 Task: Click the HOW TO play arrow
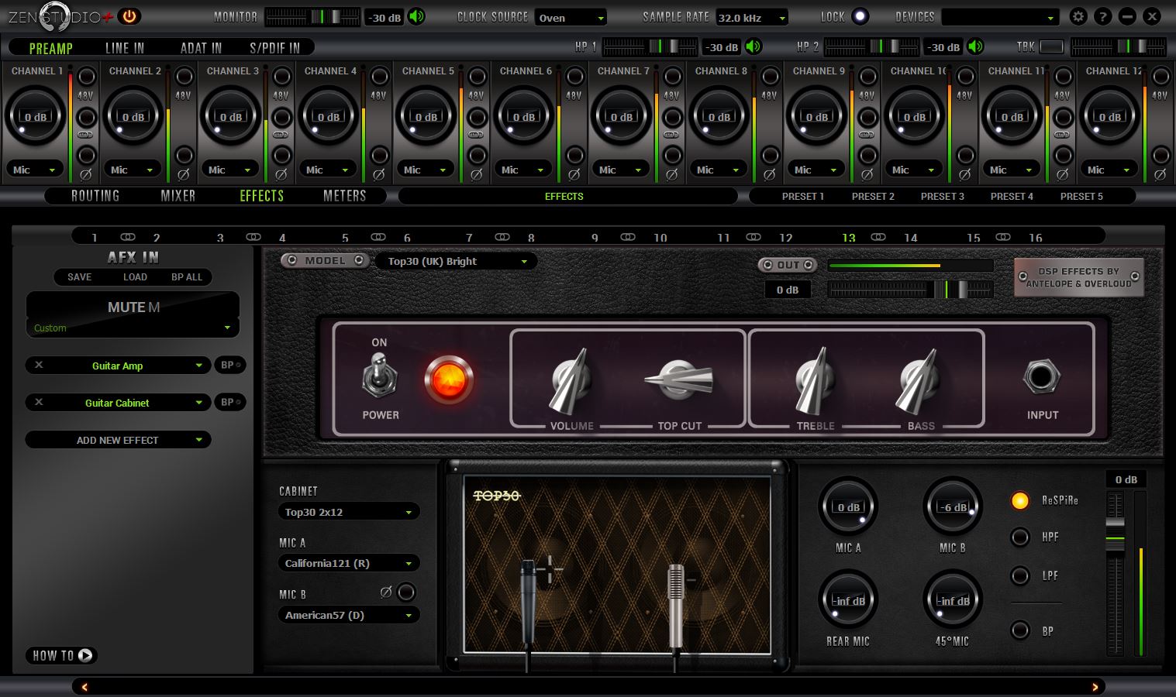click(x=85, y=655)
